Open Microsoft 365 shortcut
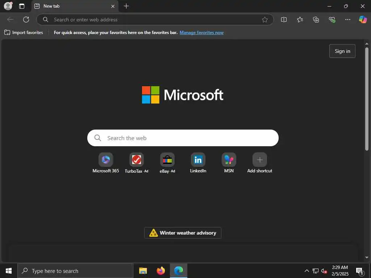Image resolution: width=371 pixels, height=278 pixels. [106, 163]
